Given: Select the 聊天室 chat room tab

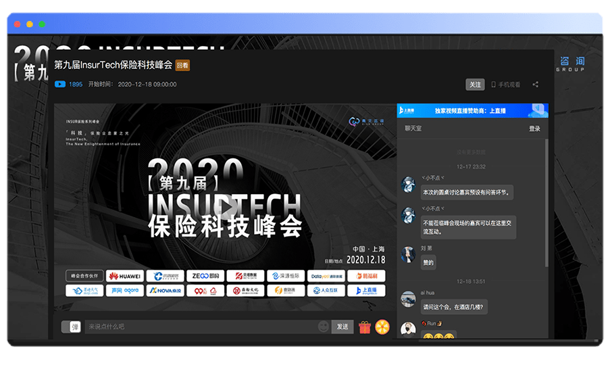Looking at the screenshot, I should click(x=413, y=129).
